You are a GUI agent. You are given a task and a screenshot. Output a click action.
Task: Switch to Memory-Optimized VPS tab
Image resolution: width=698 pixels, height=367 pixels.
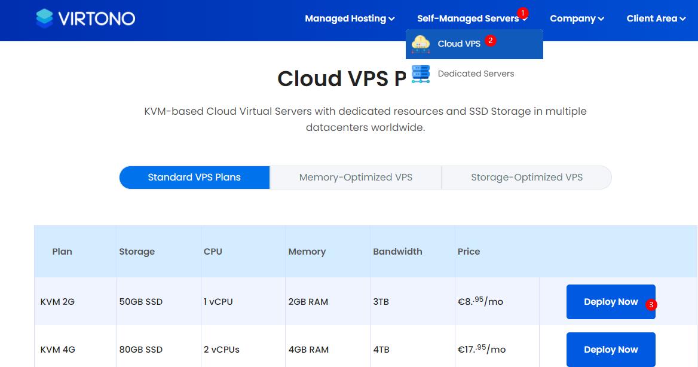[x=356, y=178]
